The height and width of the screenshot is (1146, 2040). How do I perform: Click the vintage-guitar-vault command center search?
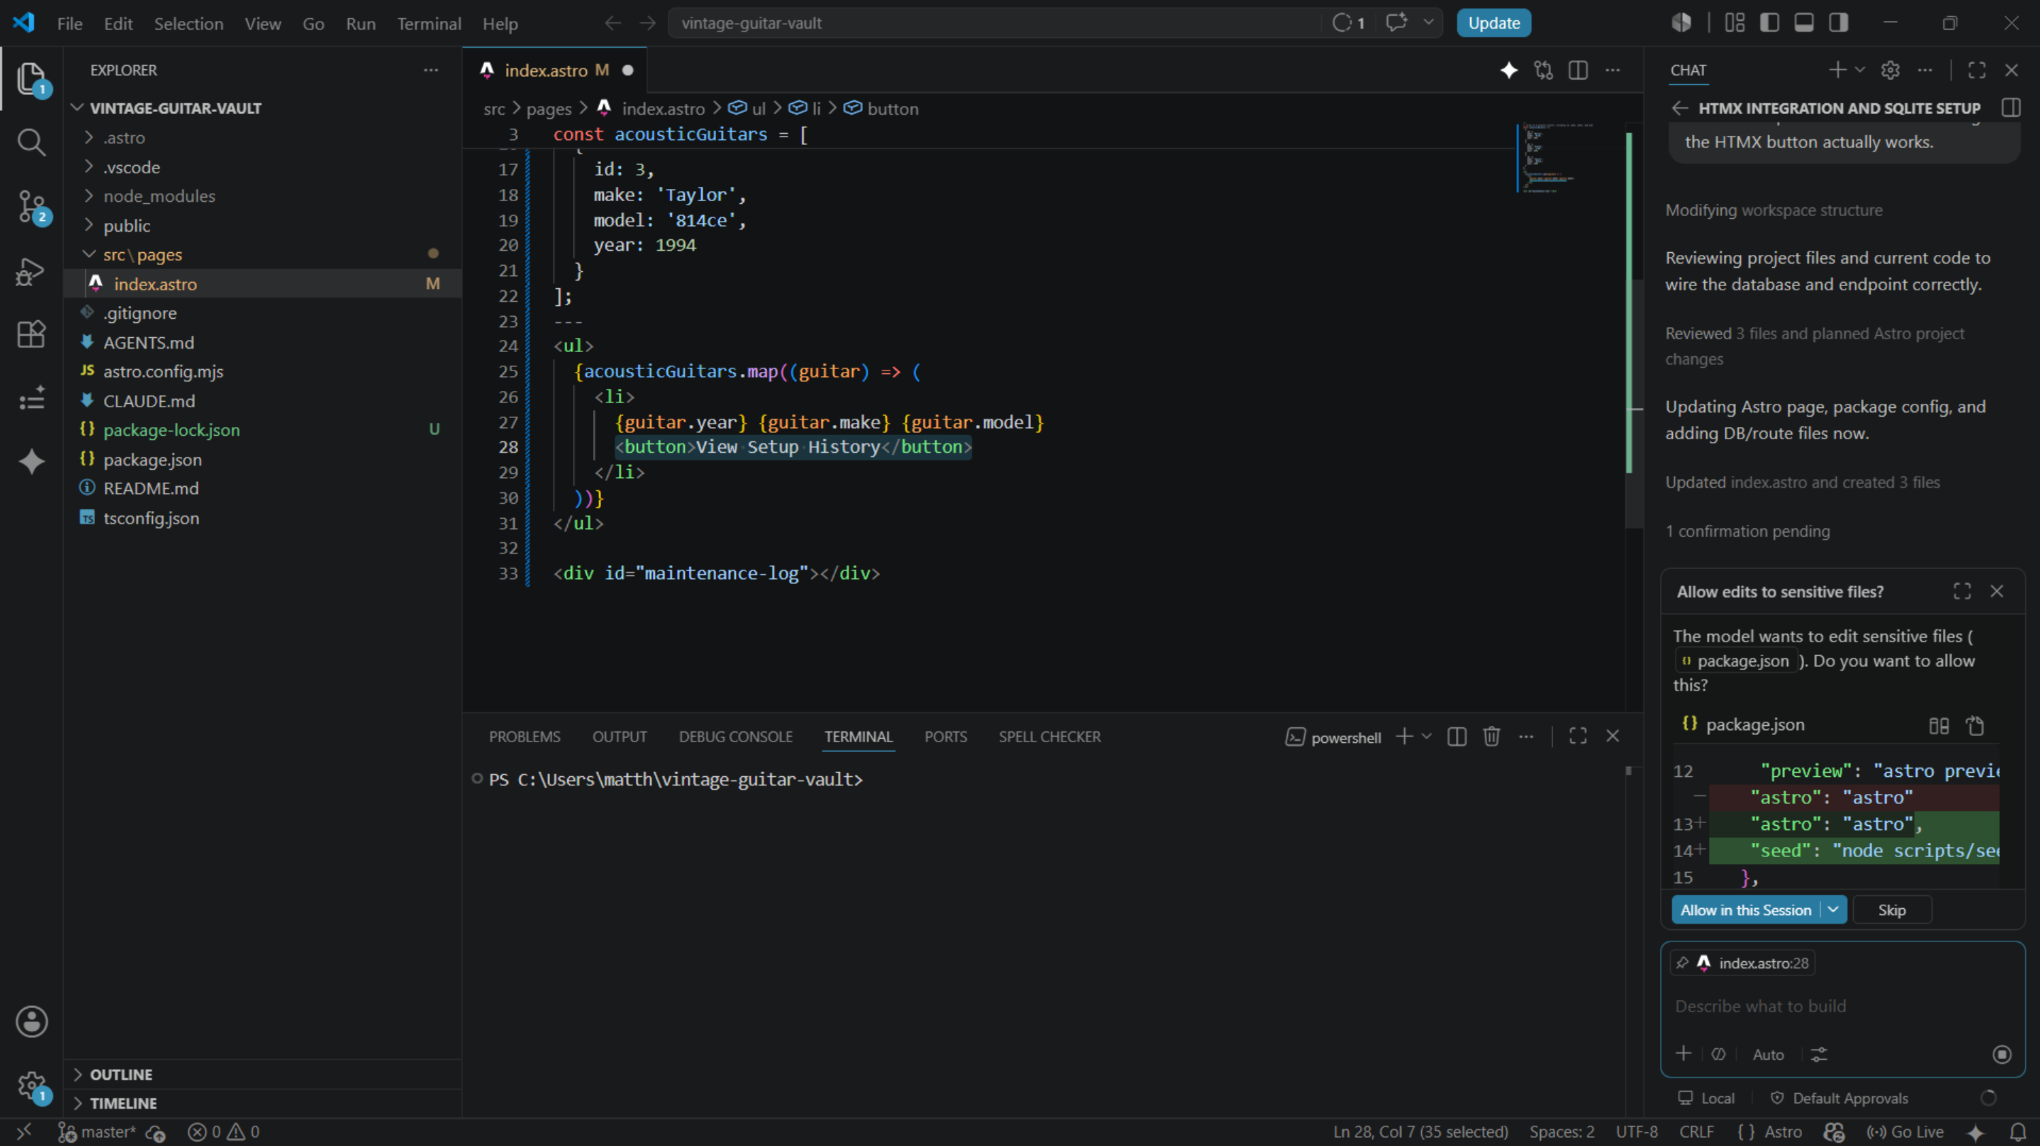pyautogui.click(x=994, y=23)
